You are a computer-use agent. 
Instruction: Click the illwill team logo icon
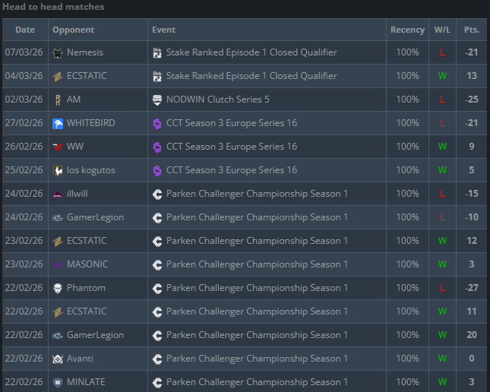58,194
